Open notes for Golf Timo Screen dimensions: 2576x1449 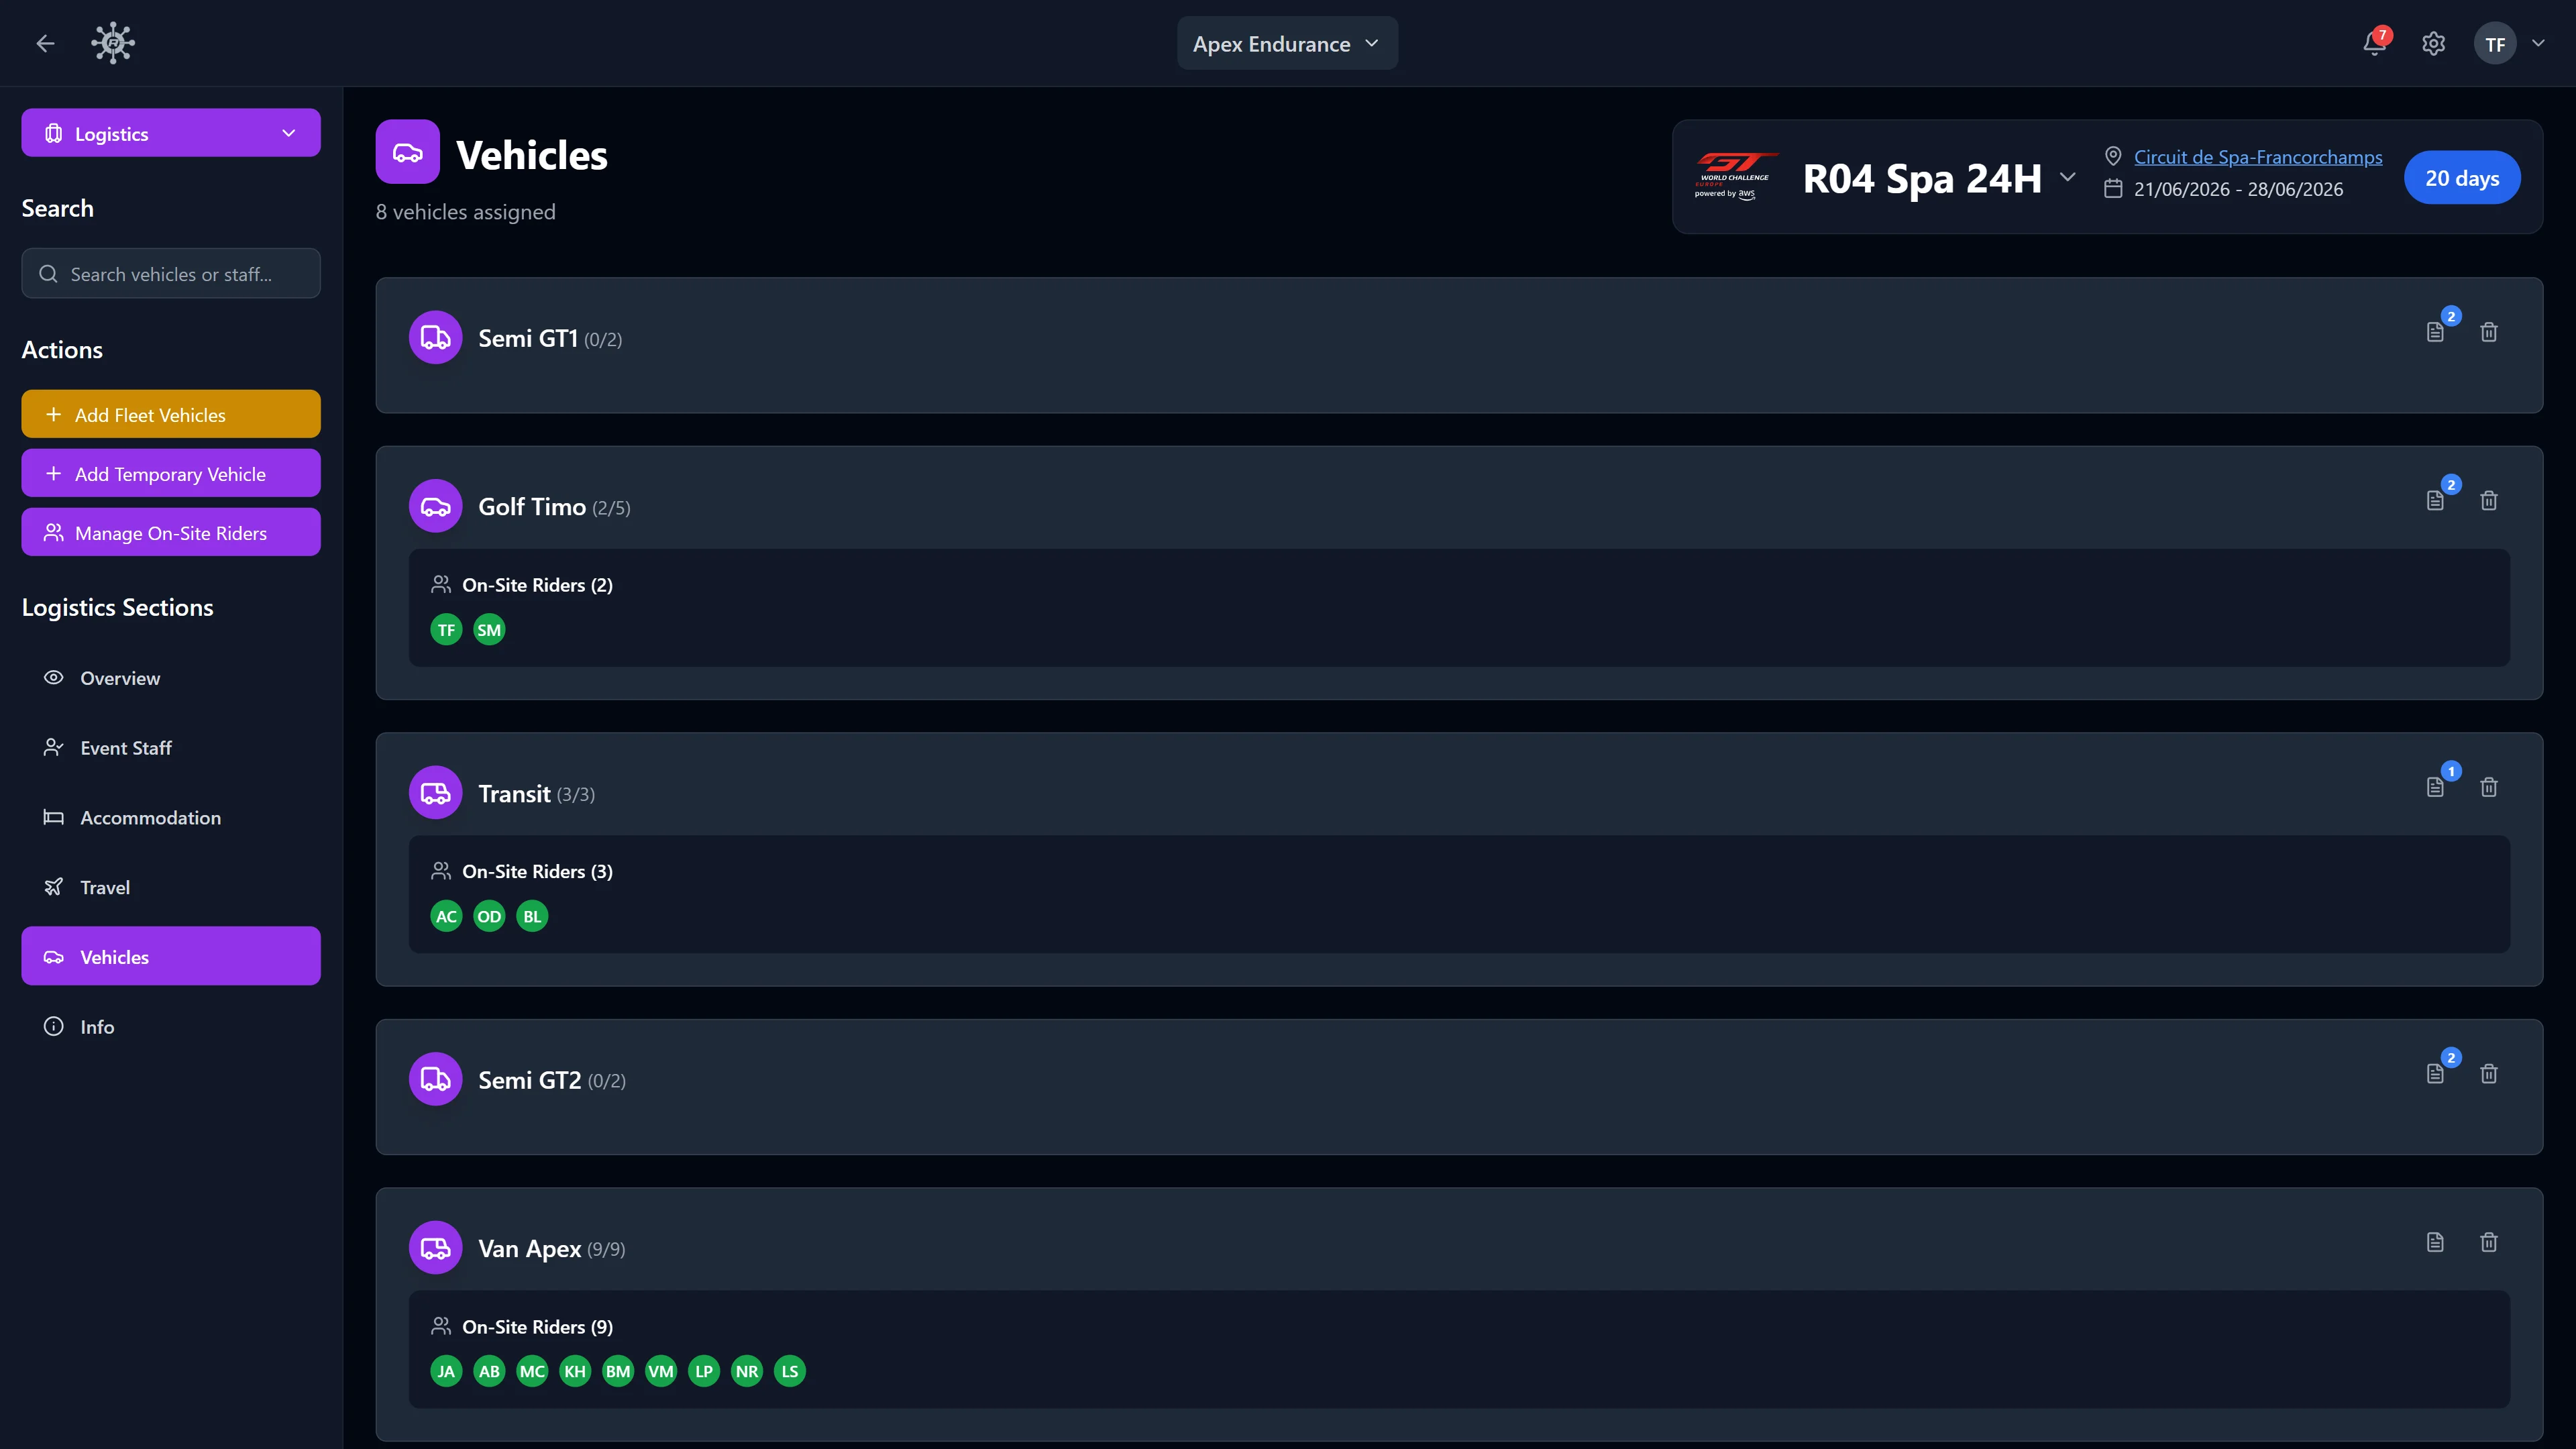pos(2435,500)
